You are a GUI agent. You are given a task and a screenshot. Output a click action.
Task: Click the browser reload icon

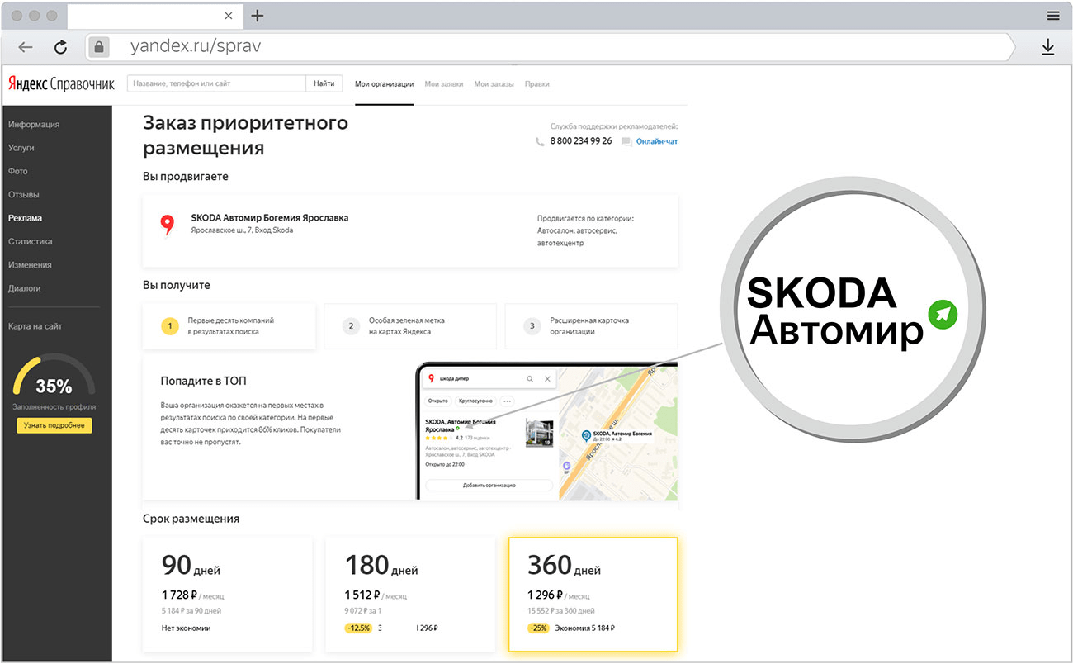point(60,47)
